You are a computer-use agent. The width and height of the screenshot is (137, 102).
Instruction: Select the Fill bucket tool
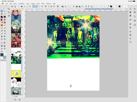pyautogui.click(x=2, y=46)
